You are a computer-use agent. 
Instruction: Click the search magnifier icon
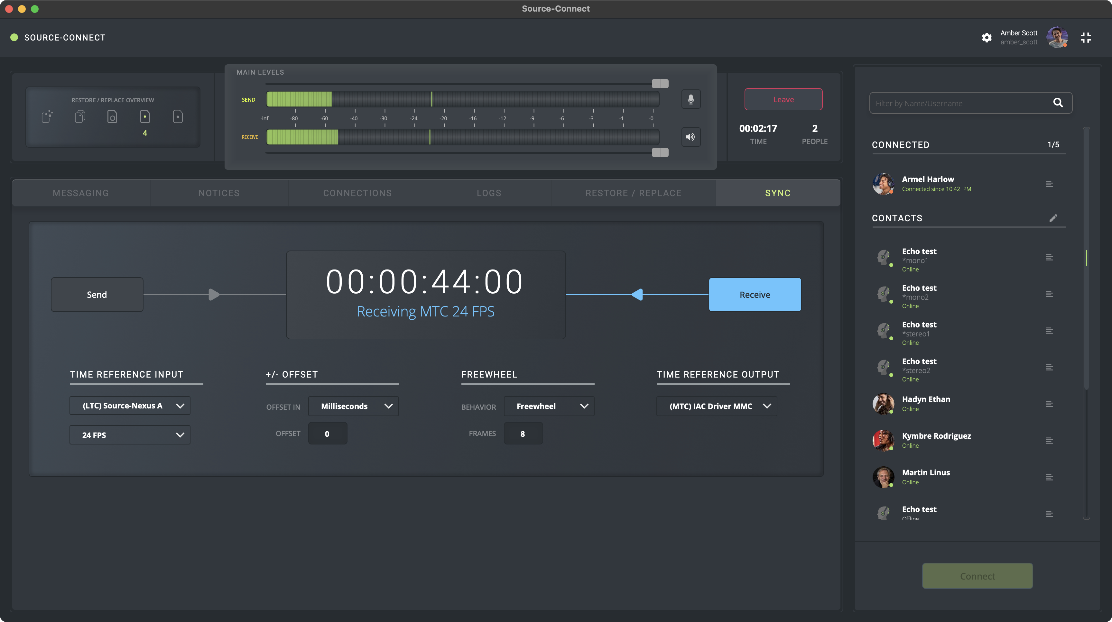tap(1058, 103)
